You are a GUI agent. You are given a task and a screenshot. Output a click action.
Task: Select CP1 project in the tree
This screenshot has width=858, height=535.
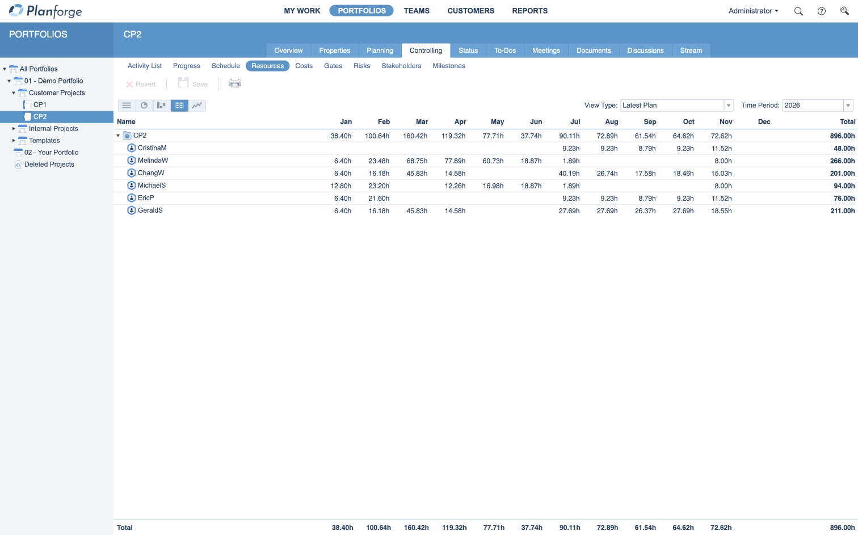pos(40,105)
